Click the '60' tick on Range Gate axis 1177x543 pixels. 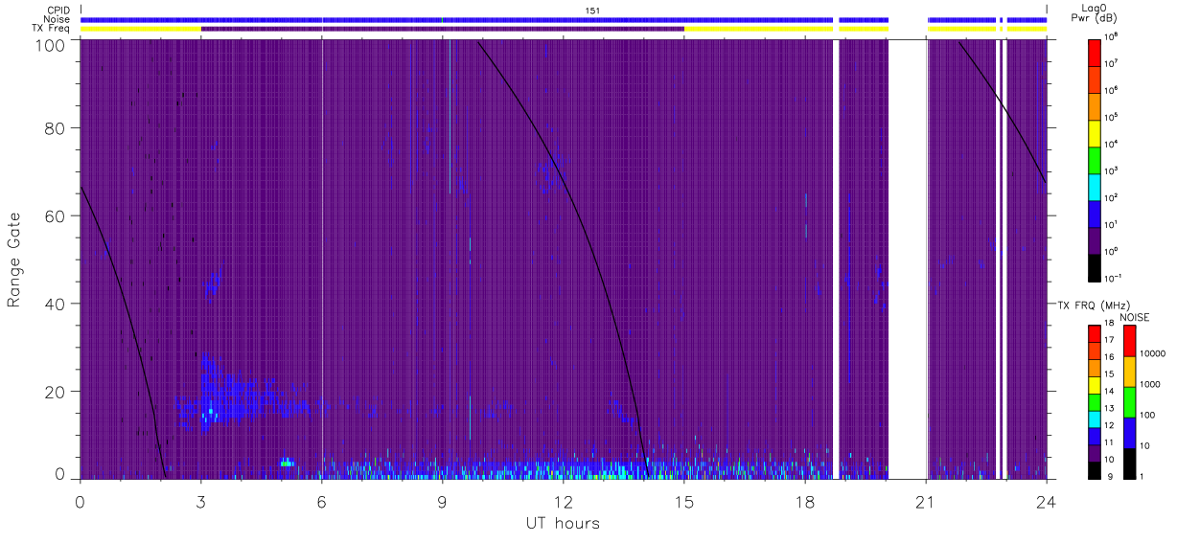tap(57, 215)
